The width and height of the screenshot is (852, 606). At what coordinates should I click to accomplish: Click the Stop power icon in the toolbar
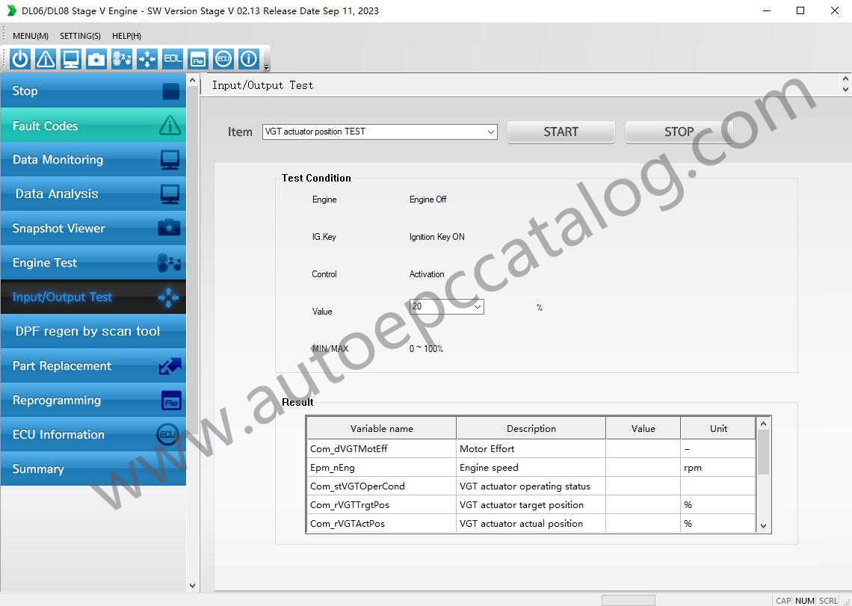[x=18, y=58]
